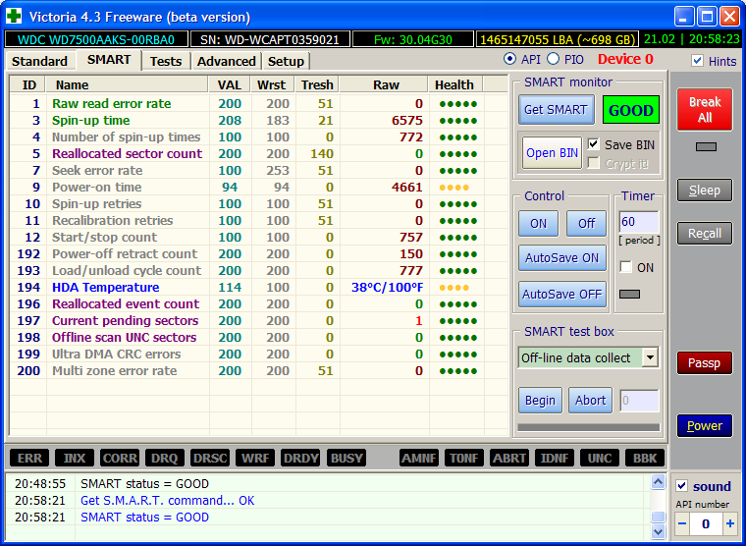Select the Current pending sectors row

[258, 321]
